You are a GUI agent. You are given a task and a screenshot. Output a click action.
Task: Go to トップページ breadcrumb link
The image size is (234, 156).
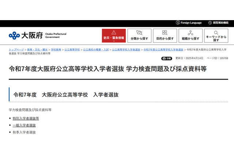click(x=16, y=49)
